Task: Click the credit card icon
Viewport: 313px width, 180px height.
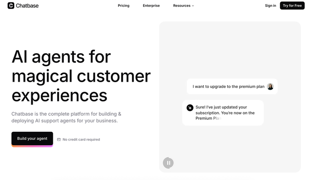Action: click(59, 139)
